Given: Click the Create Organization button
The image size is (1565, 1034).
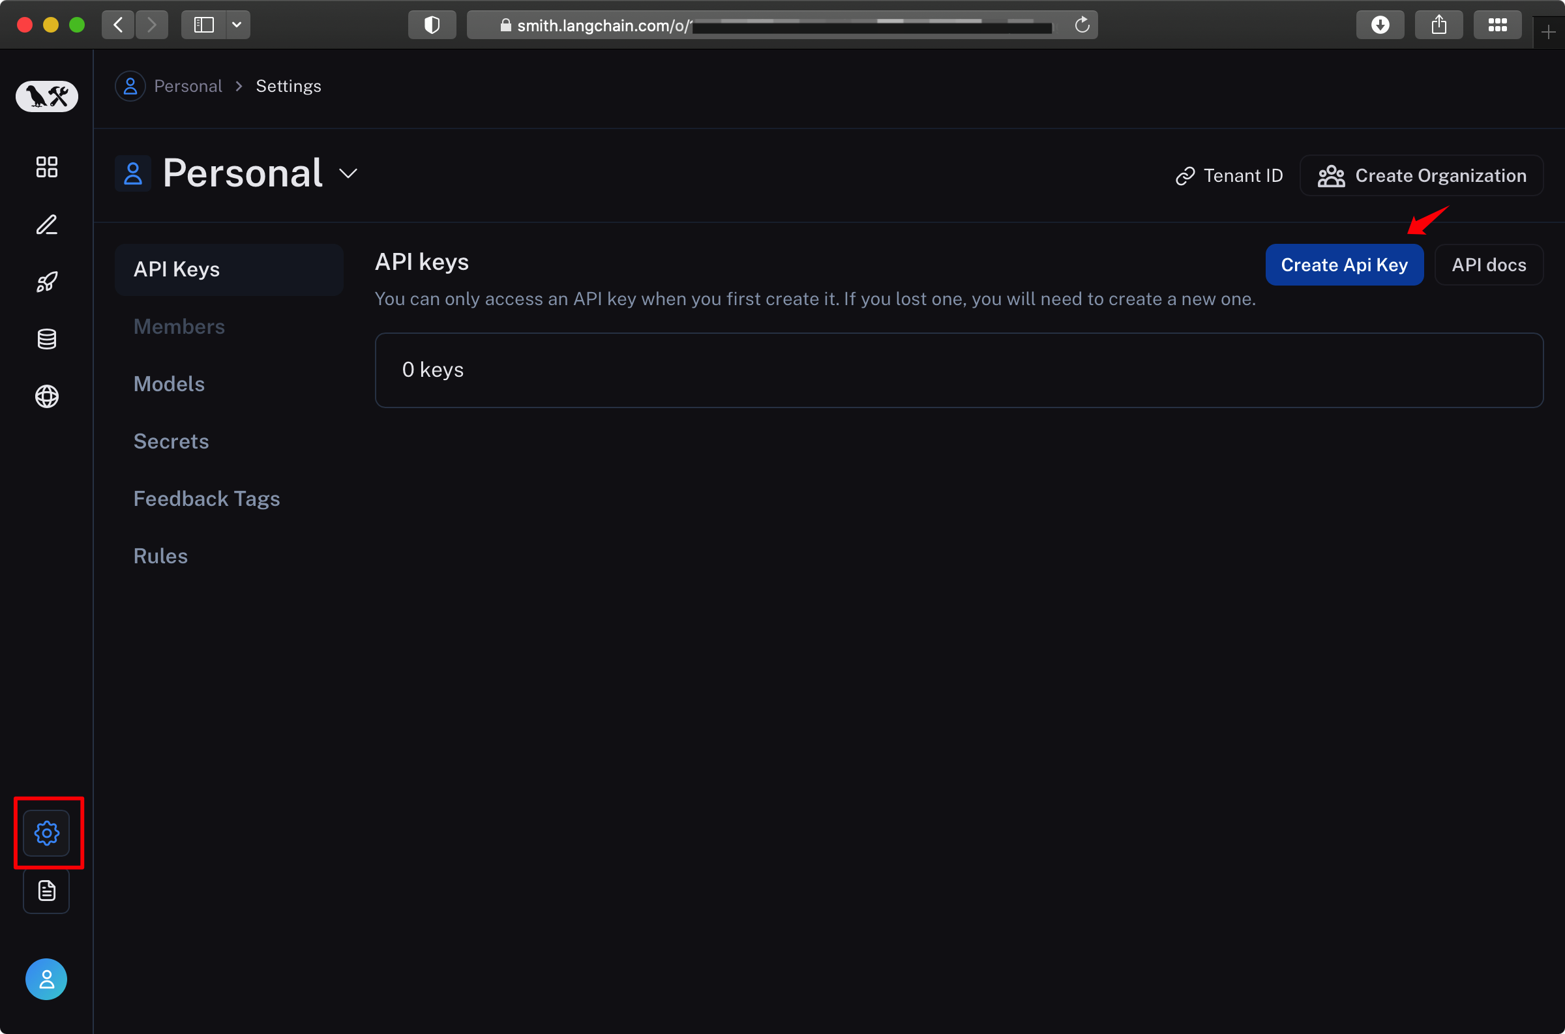Looking at the screenshot, I should pyautogui.click(x=1422, y=175).
